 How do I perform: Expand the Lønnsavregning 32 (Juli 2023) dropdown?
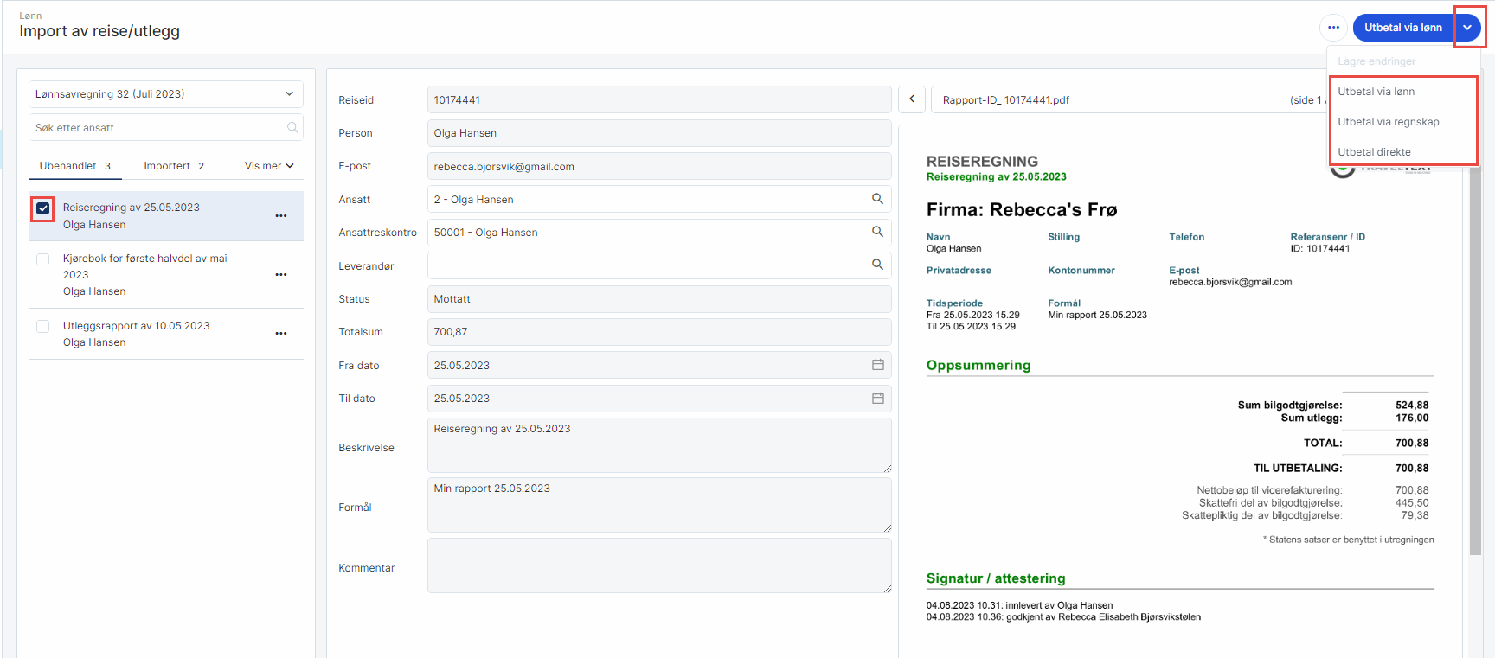[x=289, y=94]
